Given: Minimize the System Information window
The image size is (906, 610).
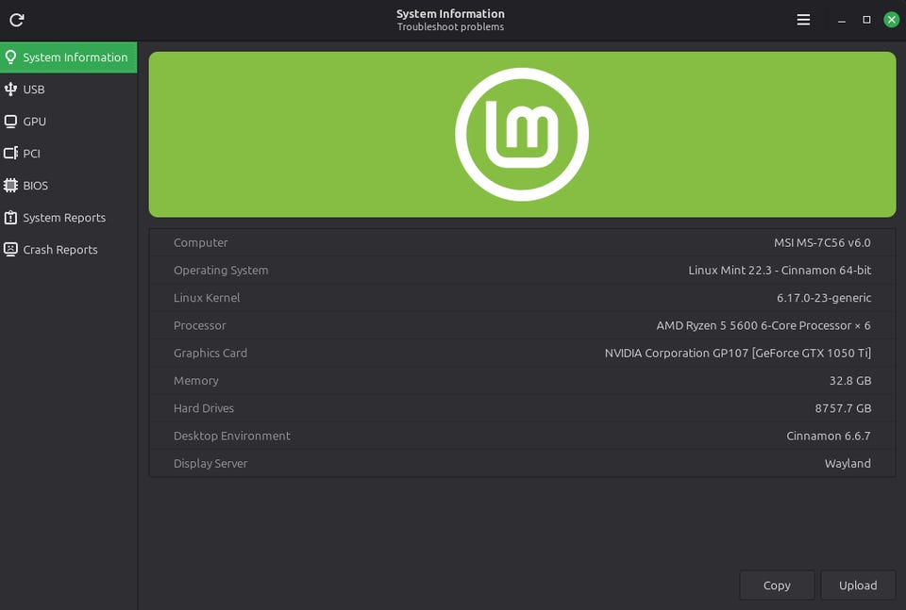Looking at the screenshot, I should click(842, 20).
